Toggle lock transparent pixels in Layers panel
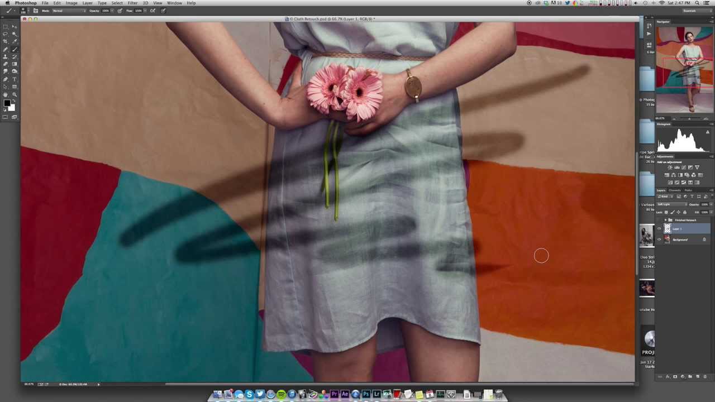Screen dimensions: 715x402 666,212
